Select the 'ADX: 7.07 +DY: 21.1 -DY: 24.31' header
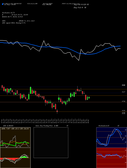 click(15, 129)
